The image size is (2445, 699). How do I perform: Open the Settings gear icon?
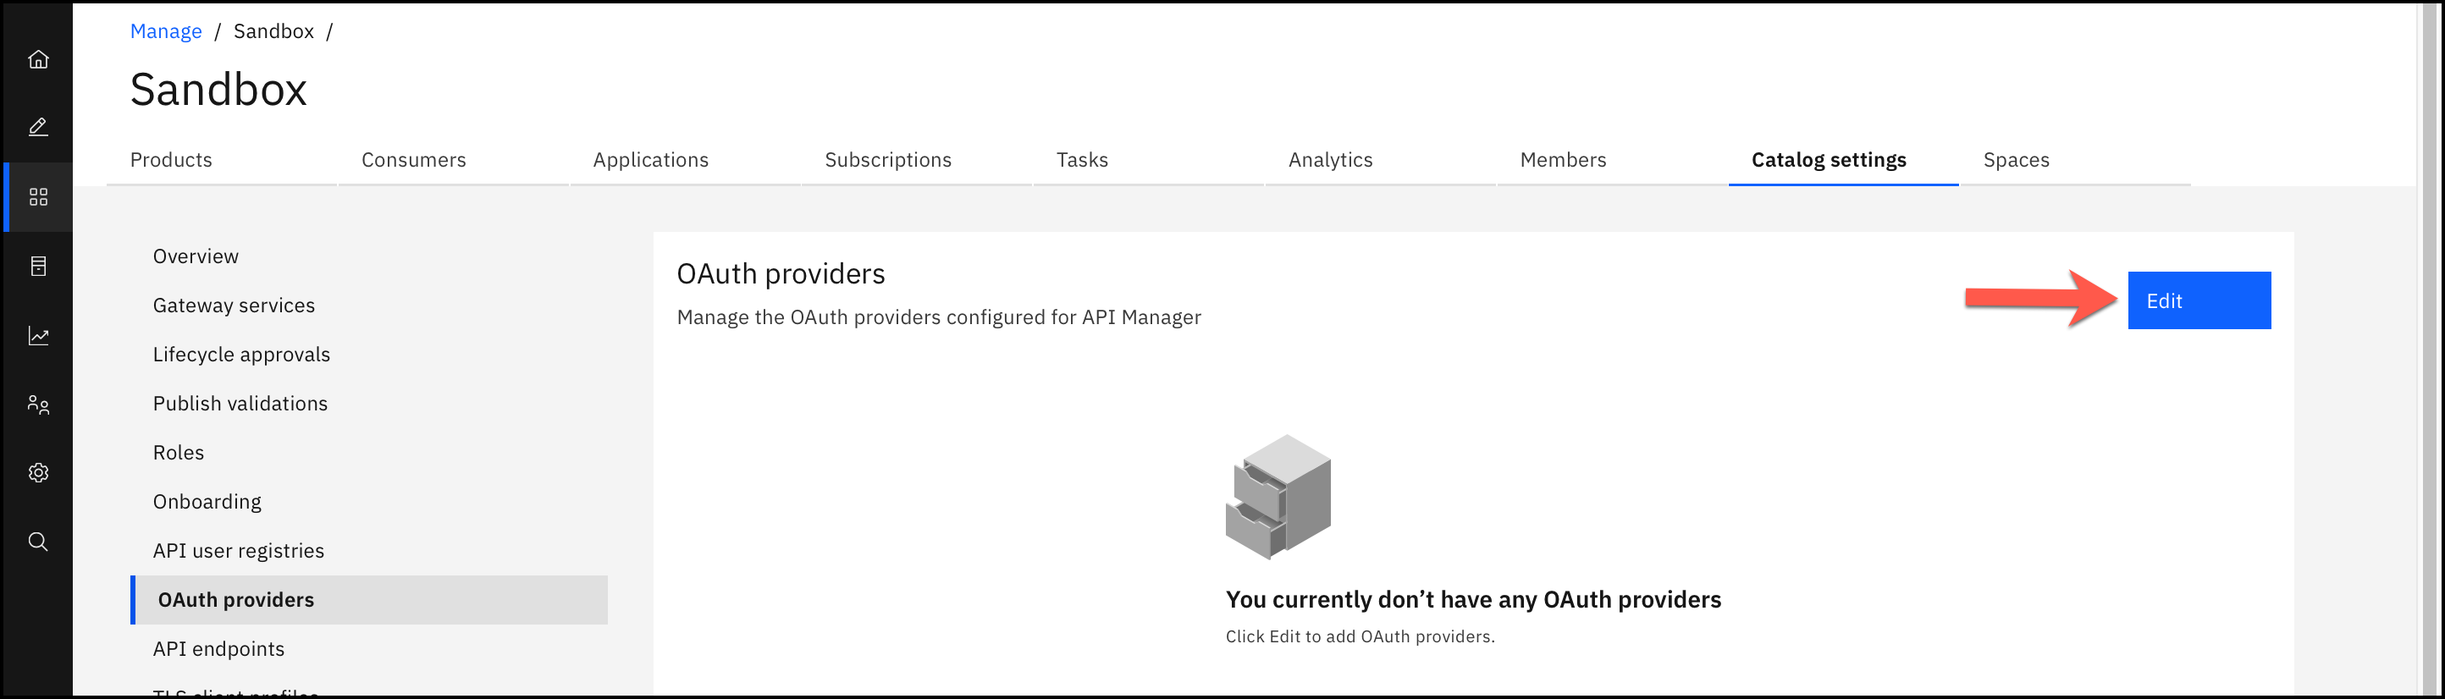(38, 472)
